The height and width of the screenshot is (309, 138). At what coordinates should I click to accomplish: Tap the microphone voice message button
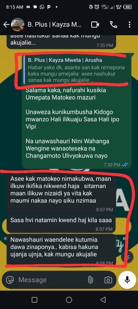127,280
